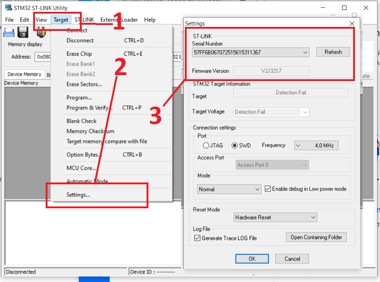Viewport: 380px width, 282px height.
Task: Click Open Containing Folder button
Action: [x=316, y=237]
